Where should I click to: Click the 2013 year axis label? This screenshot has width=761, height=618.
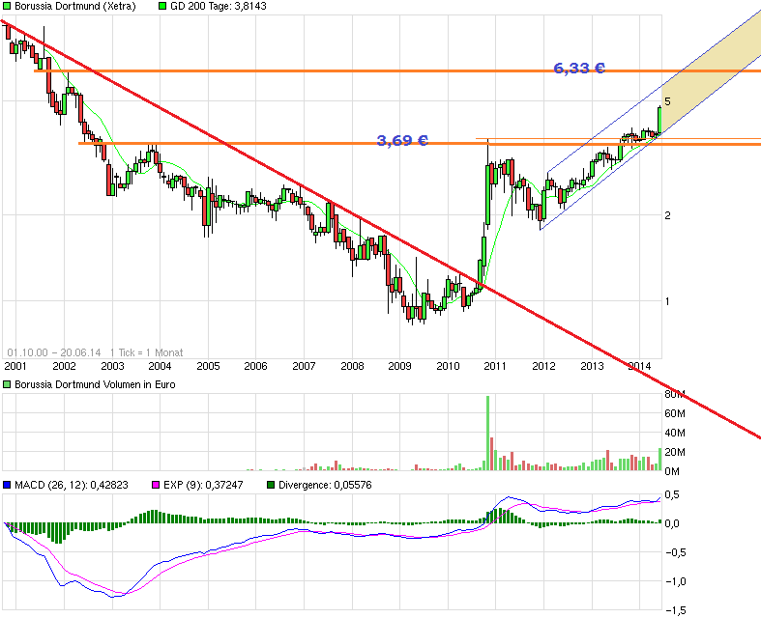coord(592,366)
